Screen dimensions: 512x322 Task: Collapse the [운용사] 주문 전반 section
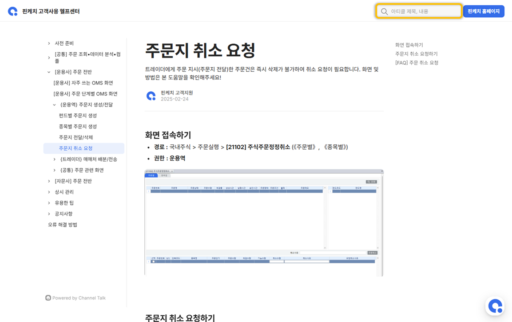click(49, 72)
